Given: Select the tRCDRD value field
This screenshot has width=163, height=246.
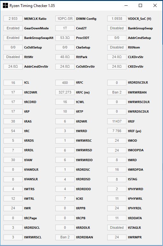Looking at the screenshot, I should click(x=13, y=102).
